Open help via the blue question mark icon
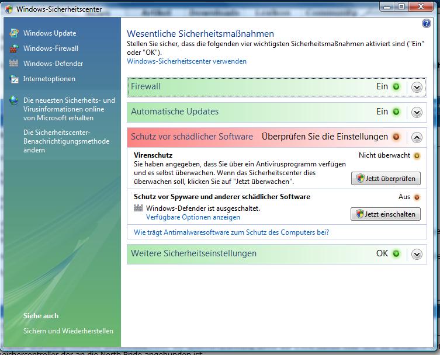Viewport: 440px width, 355px height. (426, 23)
